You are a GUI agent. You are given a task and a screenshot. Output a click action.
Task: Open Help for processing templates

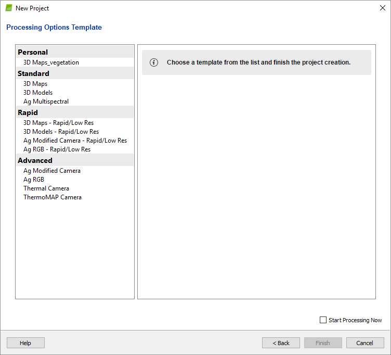coord(25,343)
